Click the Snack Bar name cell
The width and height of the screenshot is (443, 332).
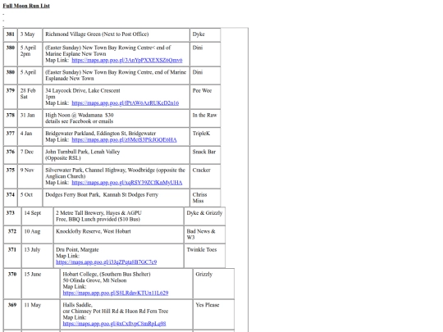[x=205, y=155]
